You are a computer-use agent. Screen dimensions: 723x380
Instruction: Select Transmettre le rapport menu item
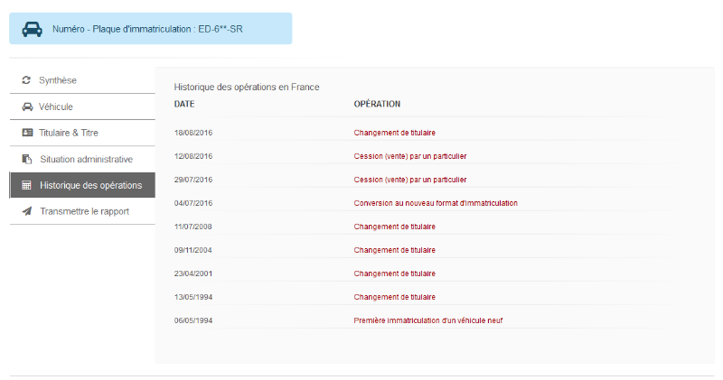point(82,211)
